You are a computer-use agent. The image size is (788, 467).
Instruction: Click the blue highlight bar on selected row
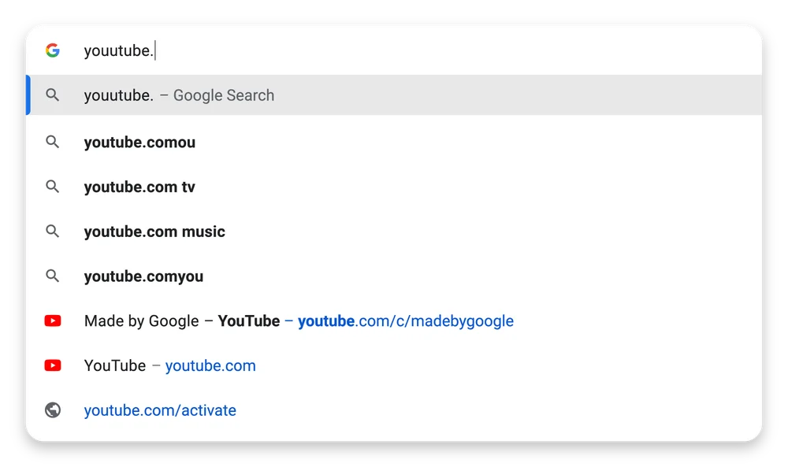click(x=27, y=95)
